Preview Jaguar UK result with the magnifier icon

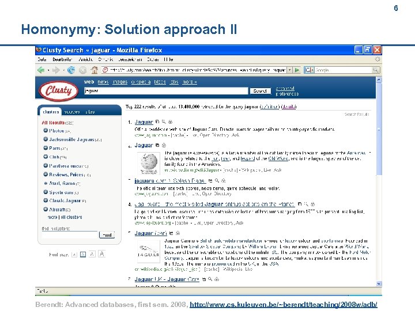click(210, 279)
